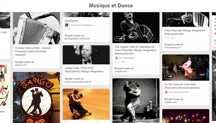The width and height of the screenshot is (216, 123).
Task: Open the string lights night photo
Action: pyautogui.click(x=186, y=116)
